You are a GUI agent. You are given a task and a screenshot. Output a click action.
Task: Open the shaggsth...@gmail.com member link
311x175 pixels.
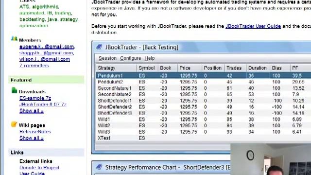point(47,53)
